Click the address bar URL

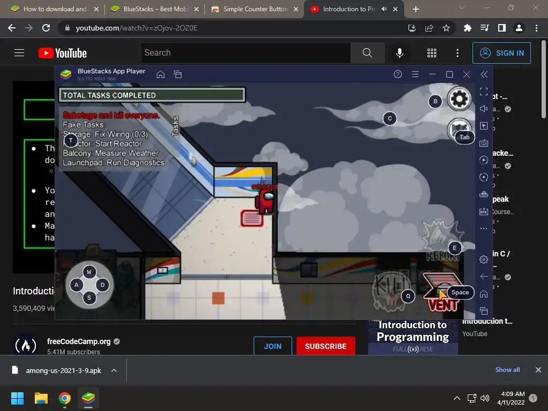[x=136, y=28]
